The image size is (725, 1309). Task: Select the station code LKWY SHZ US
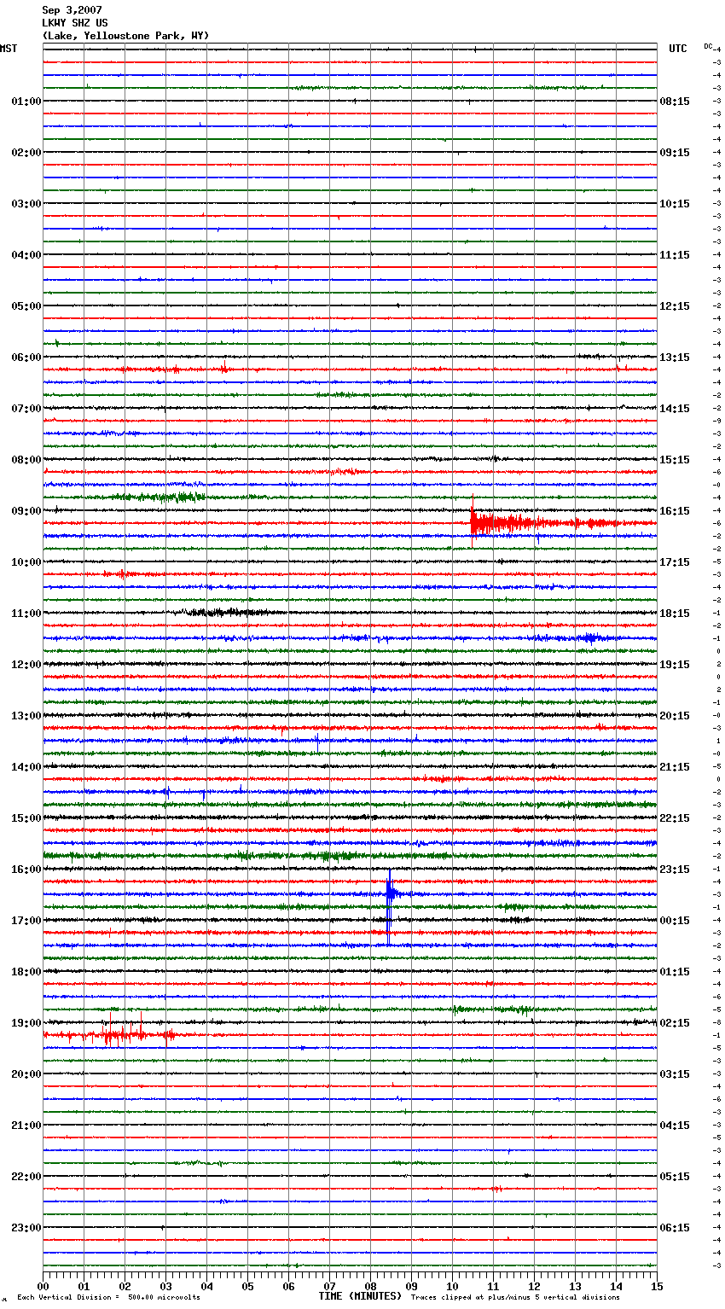(x=75, y=23)
